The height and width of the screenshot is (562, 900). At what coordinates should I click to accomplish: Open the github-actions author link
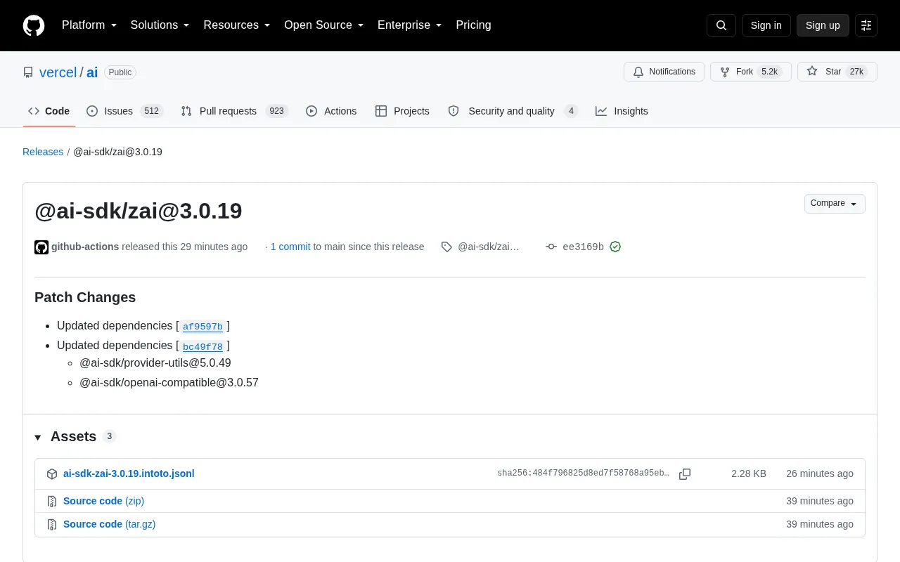coord(85,247)
